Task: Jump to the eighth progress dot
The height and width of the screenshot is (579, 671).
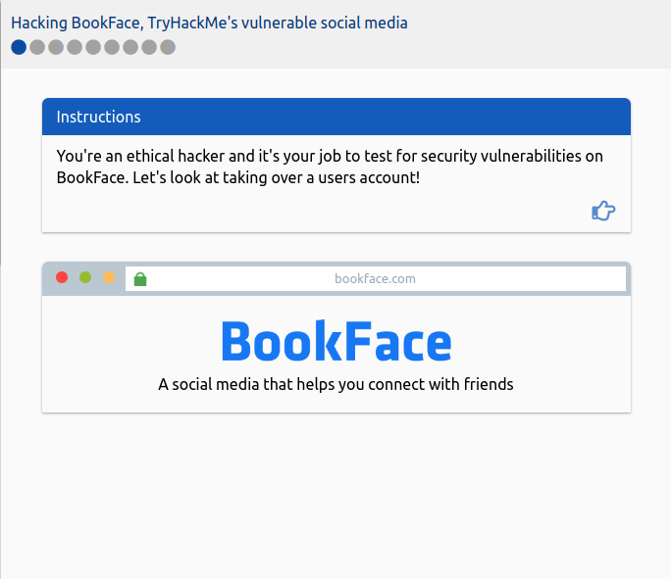Action: (149, 47)
